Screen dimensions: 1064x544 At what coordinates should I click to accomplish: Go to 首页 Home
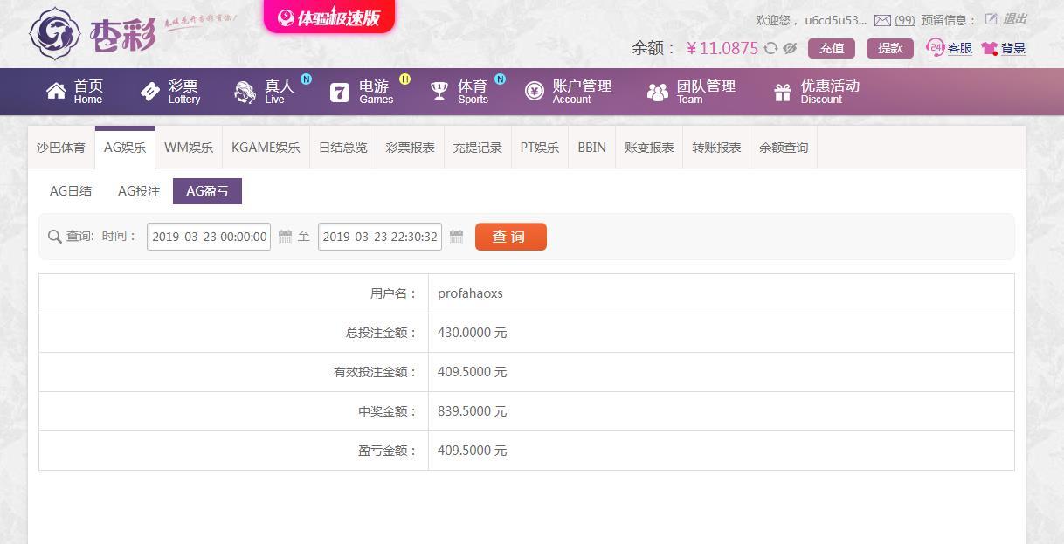75,92
